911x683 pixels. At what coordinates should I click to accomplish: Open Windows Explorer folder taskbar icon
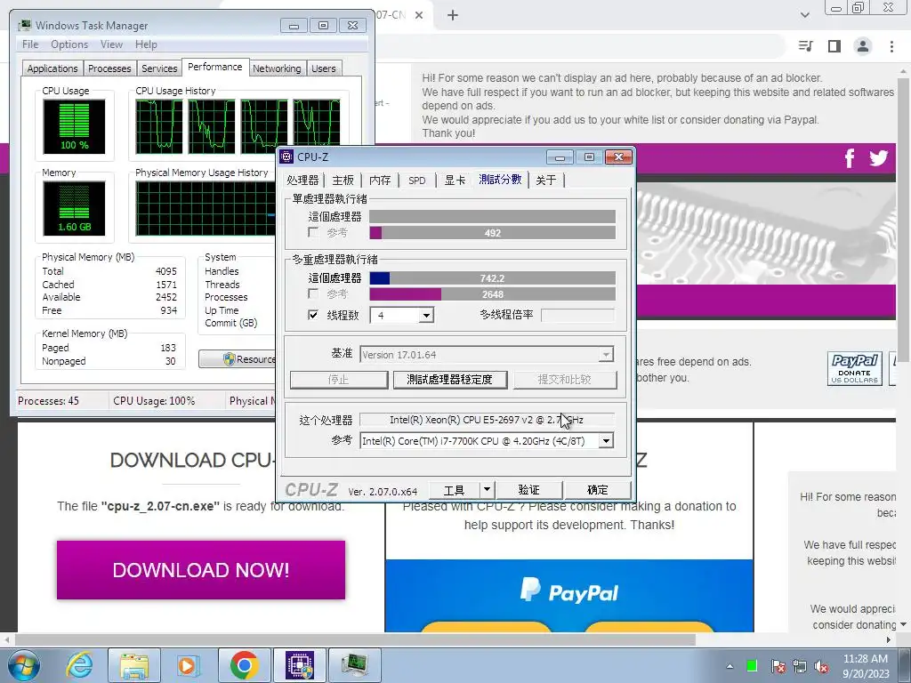click(134, 665)
